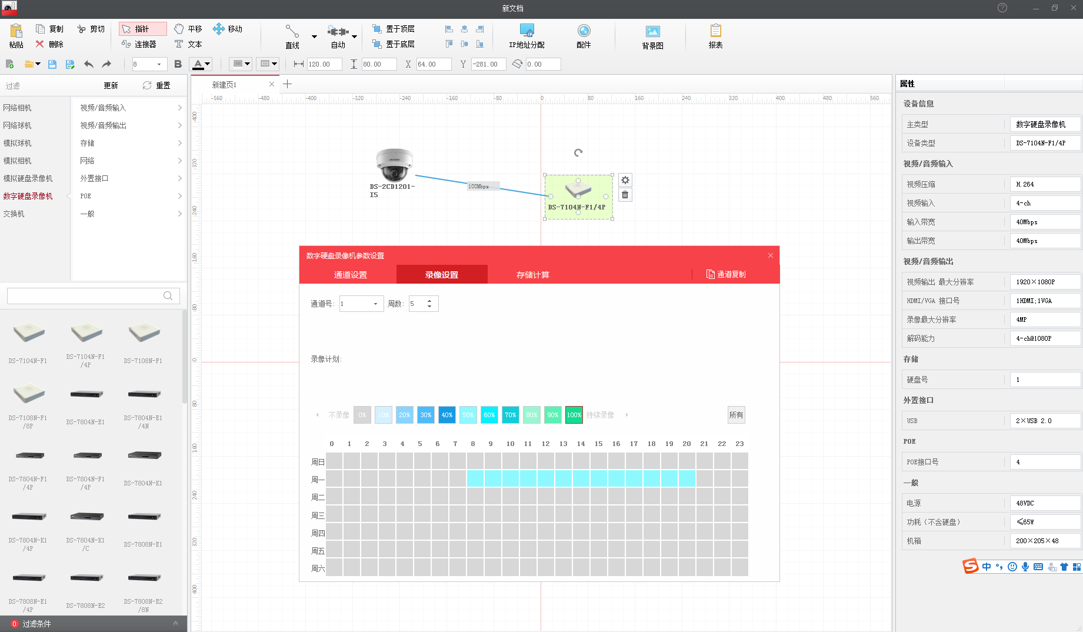Click the rotate handle above NVR
The width and height of the screenshot is (1083, 632).
(x=578, y=152)
